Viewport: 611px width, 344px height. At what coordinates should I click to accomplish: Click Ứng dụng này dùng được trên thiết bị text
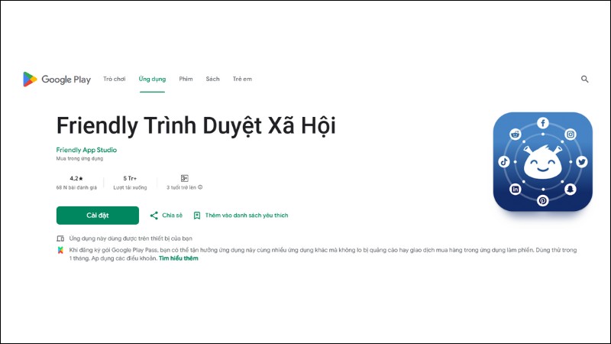[x=131, y=239]
